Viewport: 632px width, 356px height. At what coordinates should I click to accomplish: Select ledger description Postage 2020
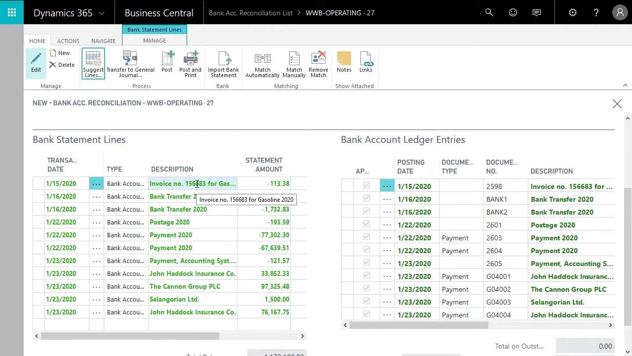[x=571, y=225]
